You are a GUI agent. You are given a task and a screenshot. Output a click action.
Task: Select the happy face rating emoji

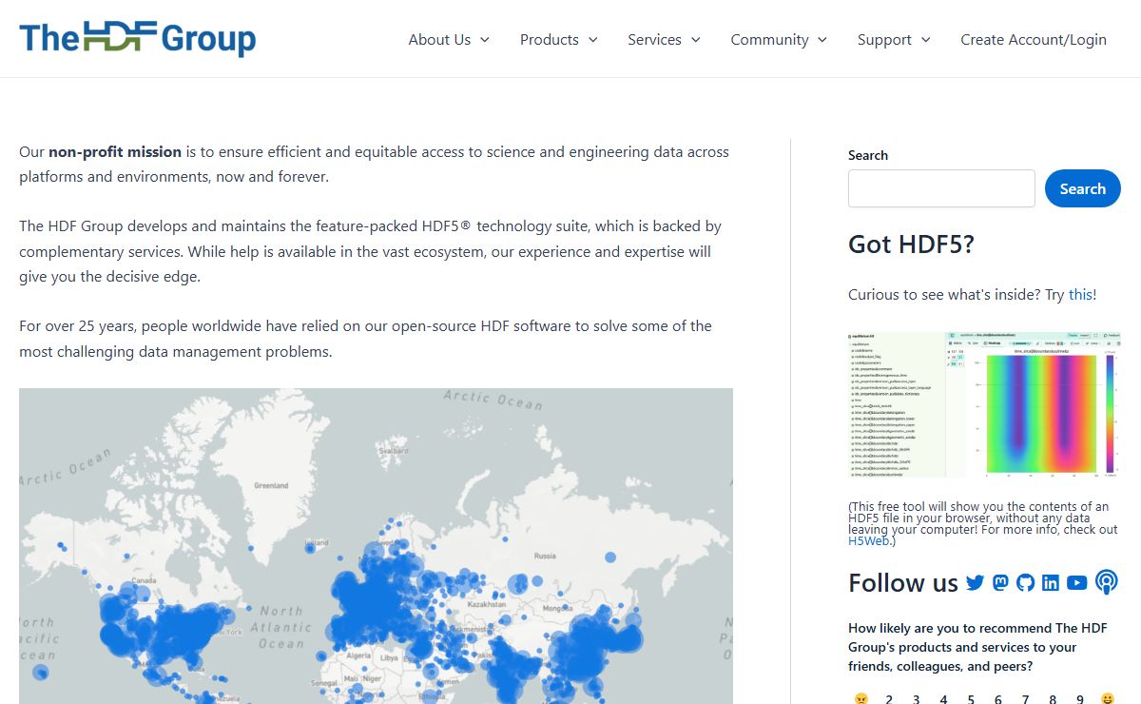click(x=1108, y=699)
